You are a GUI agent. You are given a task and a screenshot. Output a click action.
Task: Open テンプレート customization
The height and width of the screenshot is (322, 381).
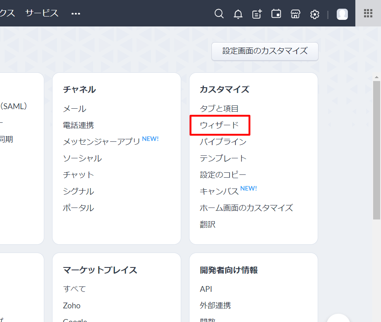pos(223,158)
